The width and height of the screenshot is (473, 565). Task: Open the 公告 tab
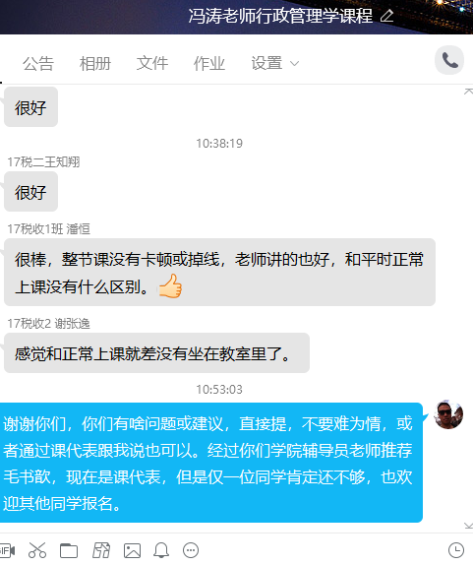tap(38, 63)
